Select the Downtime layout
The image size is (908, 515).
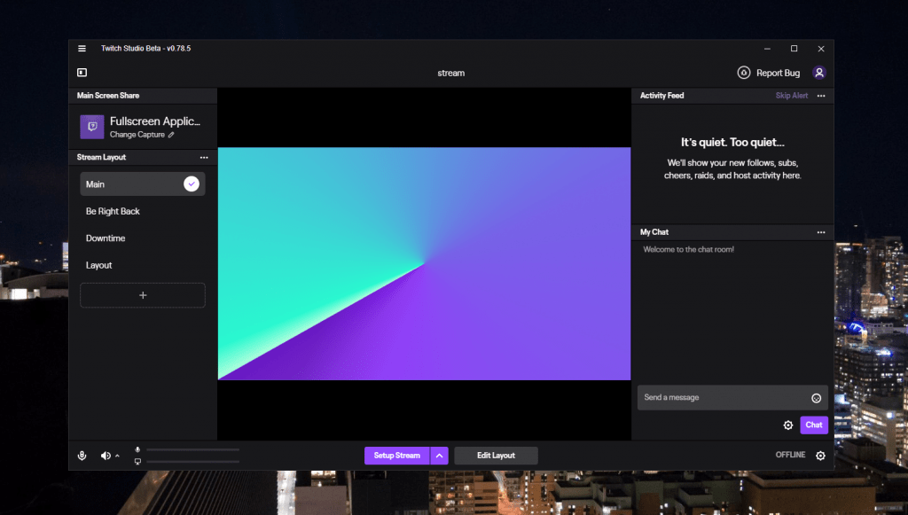coord(106,238)
